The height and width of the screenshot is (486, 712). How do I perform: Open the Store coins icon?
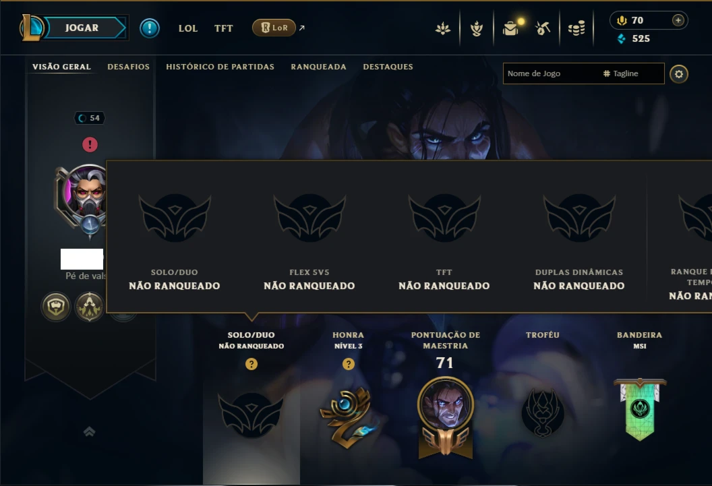point(576,28)
